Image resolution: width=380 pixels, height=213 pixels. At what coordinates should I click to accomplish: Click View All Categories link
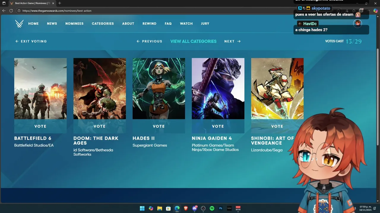(193, 41)
